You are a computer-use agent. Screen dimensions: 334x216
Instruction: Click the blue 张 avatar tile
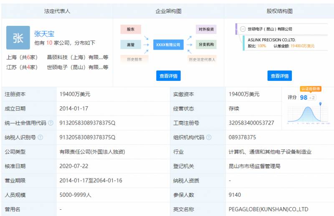18,38
